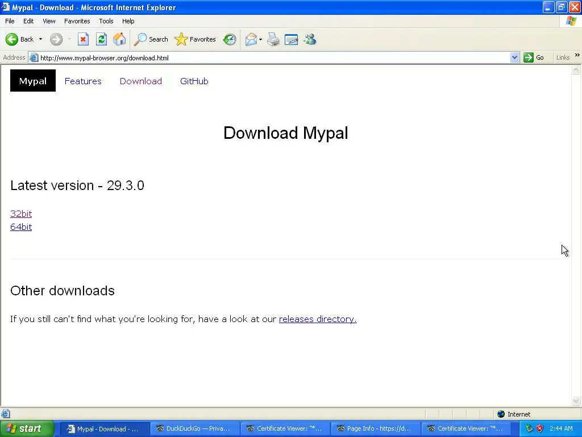Open the Forward history dropdown arrow
582x437 pixels.
pyautogui.click(x=69, y=39)
